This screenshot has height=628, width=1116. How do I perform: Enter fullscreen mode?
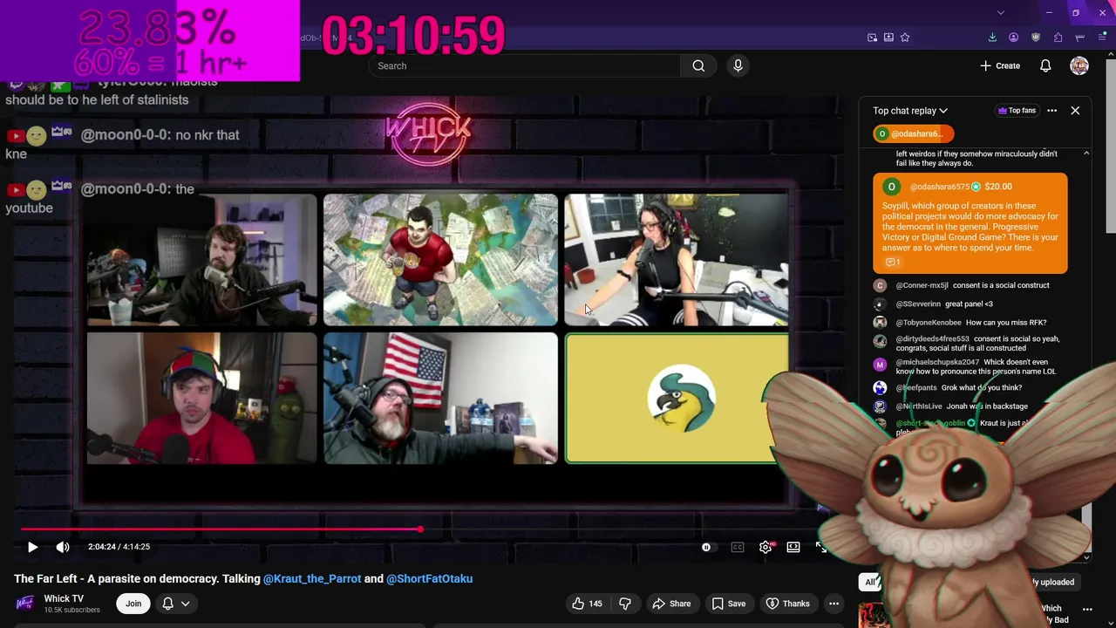[821, 547]
